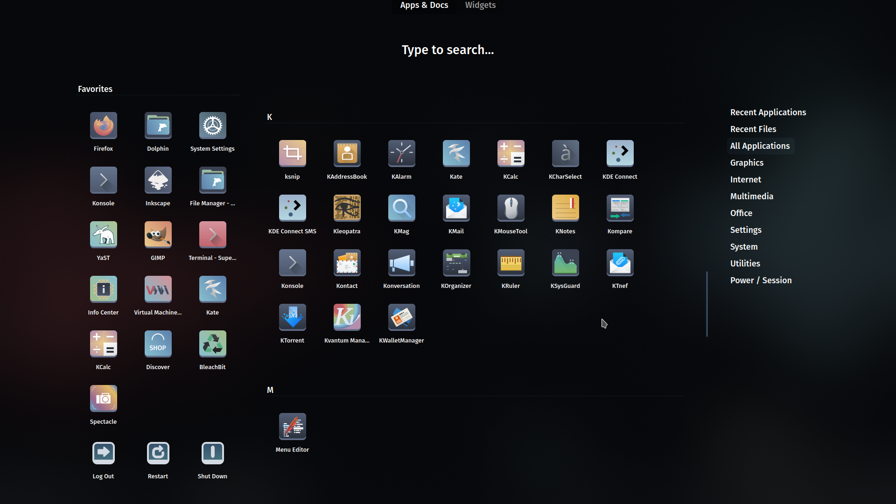Click the Type to search field
Screen dimensions: 896x504
click(448, 50)
